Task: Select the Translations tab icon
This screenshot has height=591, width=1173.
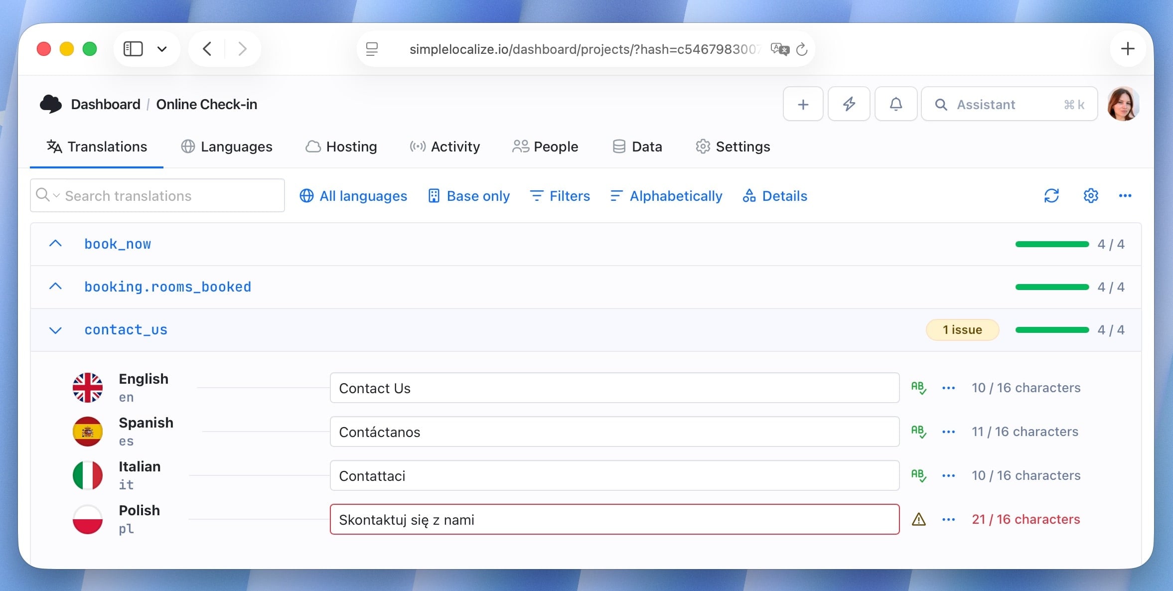Action: (x=54, y=147)
